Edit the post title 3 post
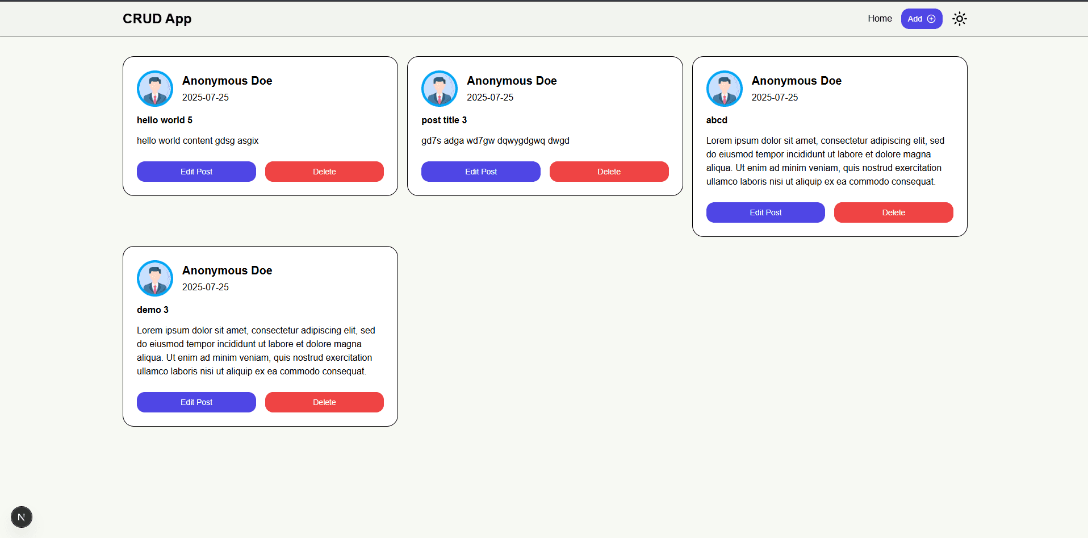 [x=480, y=172]
